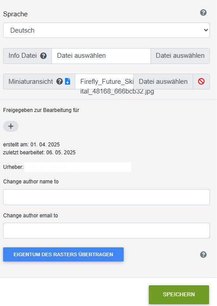Click the Info Datei label

[x=22, y=56]
